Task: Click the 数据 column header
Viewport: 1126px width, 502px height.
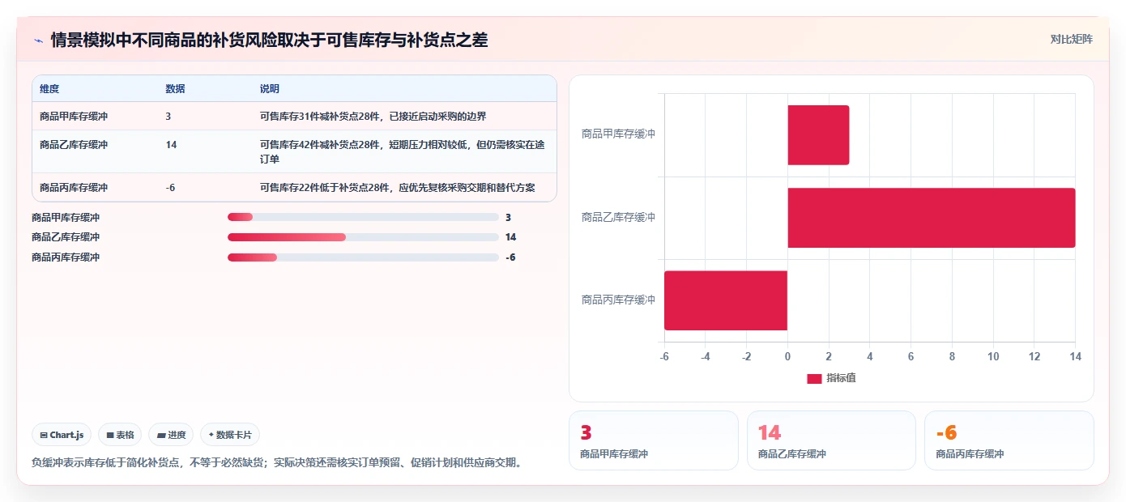Action: 175,88
